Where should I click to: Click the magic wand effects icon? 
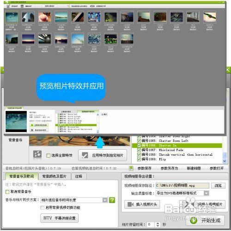[x=37, y=154]
